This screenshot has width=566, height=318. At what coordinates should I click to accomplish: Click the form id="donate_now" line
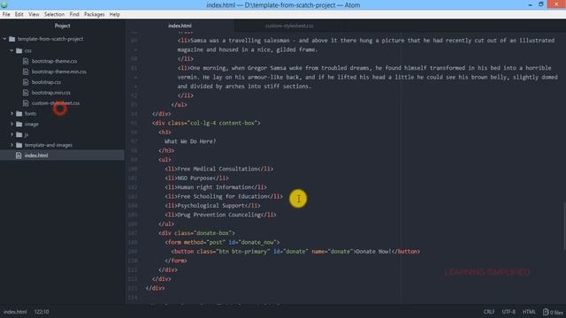tap(222, 242)
